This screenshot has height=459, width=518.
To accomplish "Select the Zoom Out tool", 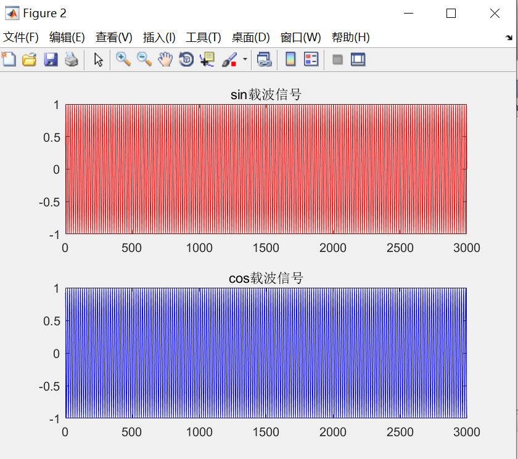I will (144, 59).
